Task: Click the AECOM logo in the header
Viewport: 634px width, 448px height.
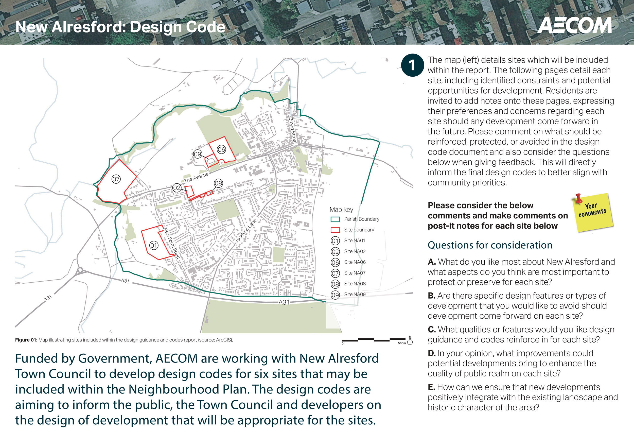Action: click(574, 26)
